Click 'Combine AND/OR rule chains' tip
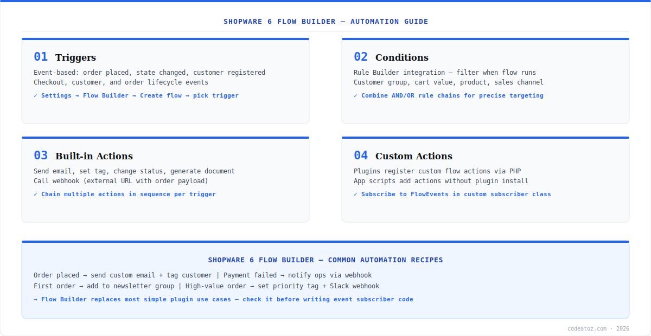The width and height of the screenshot is (651, 336). click(x=449, y=95)
